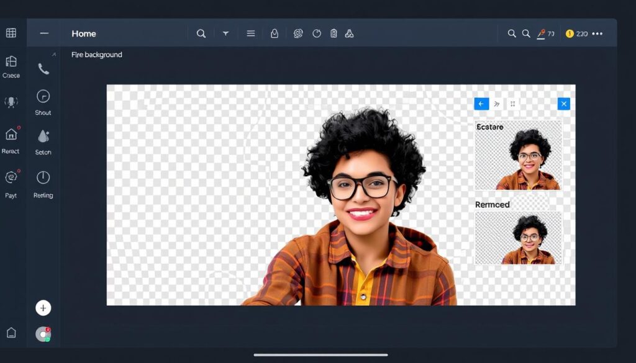Open the hamburger list menu

[251, 34]
